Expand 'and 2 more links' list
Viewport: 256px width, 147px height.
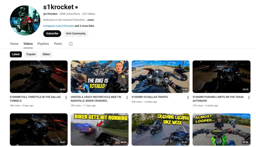(84, 26)
